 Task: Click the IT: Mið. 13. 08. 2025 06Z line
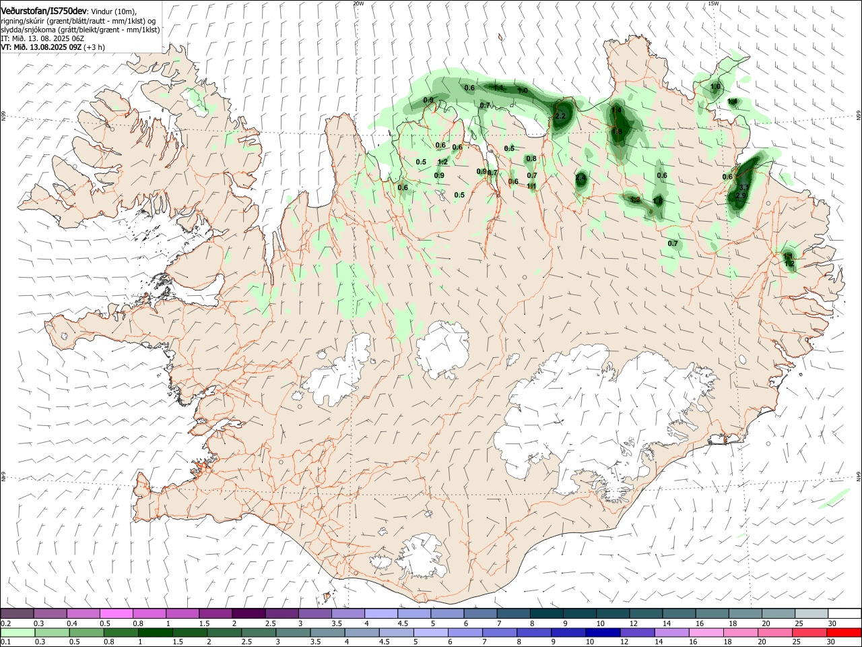(42, 38)
